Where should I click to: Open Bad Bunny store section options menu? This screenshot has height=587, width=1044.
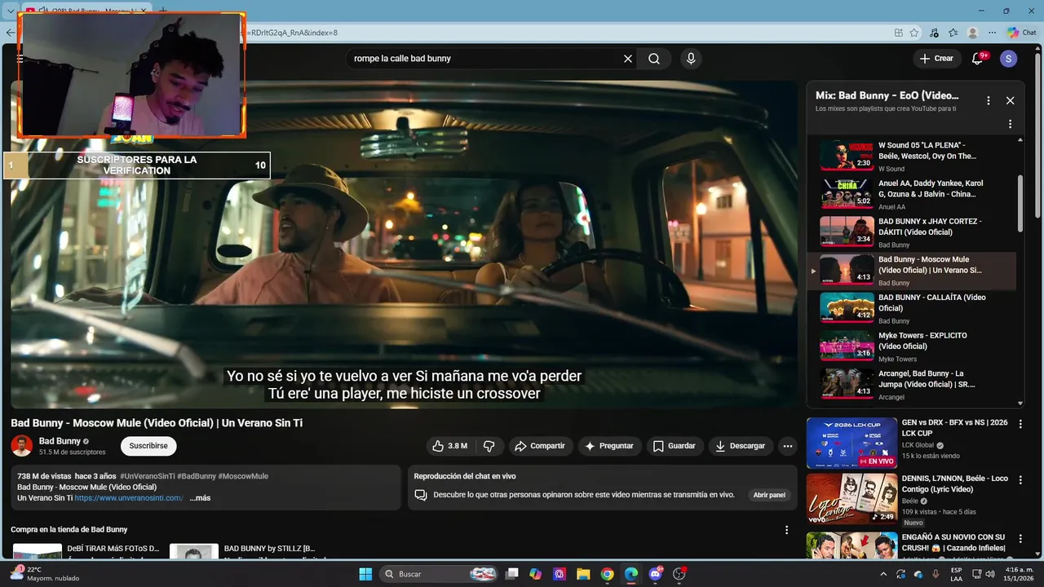[786, 530]
